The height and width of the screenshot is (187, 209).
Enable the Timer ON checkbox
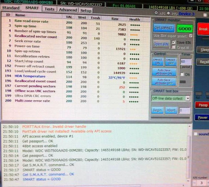click(182, 74)
